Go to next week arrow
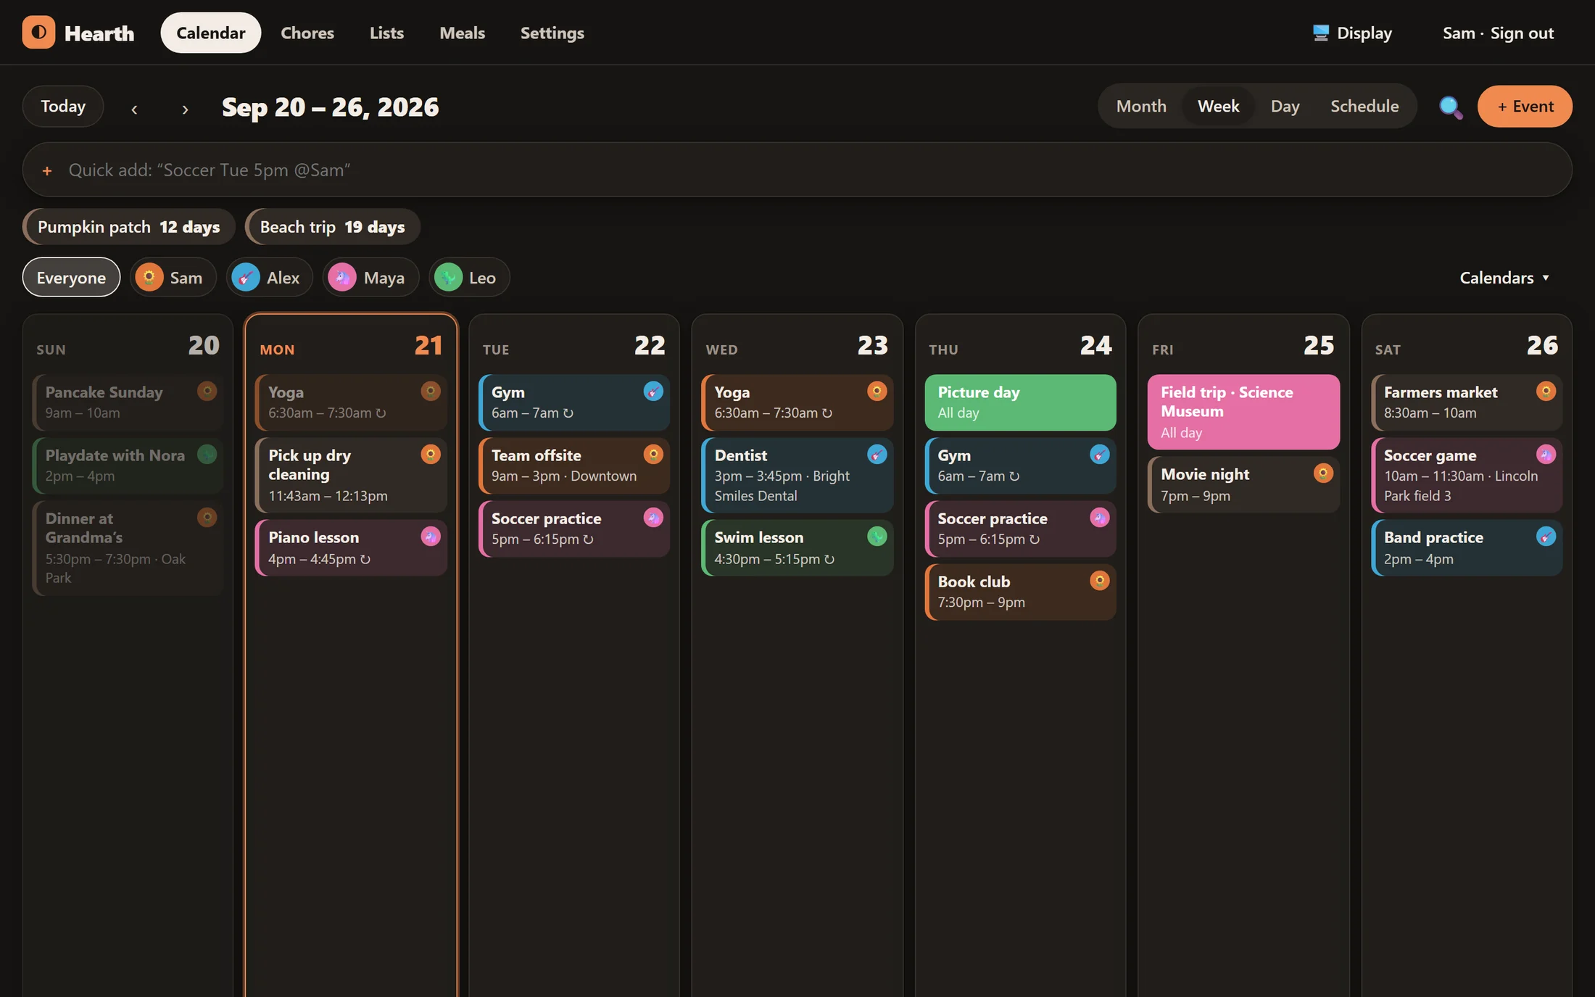Viewport: 1595px width, 997px height. coord(185,109)
